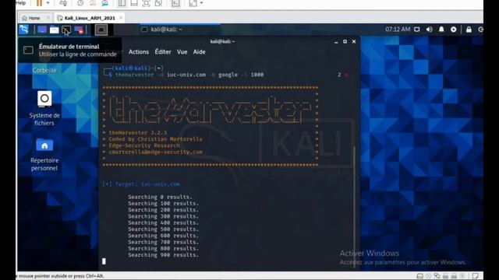Click the workspace switcher box in panel
Screen dimensions: 499x280
(101, 30)
